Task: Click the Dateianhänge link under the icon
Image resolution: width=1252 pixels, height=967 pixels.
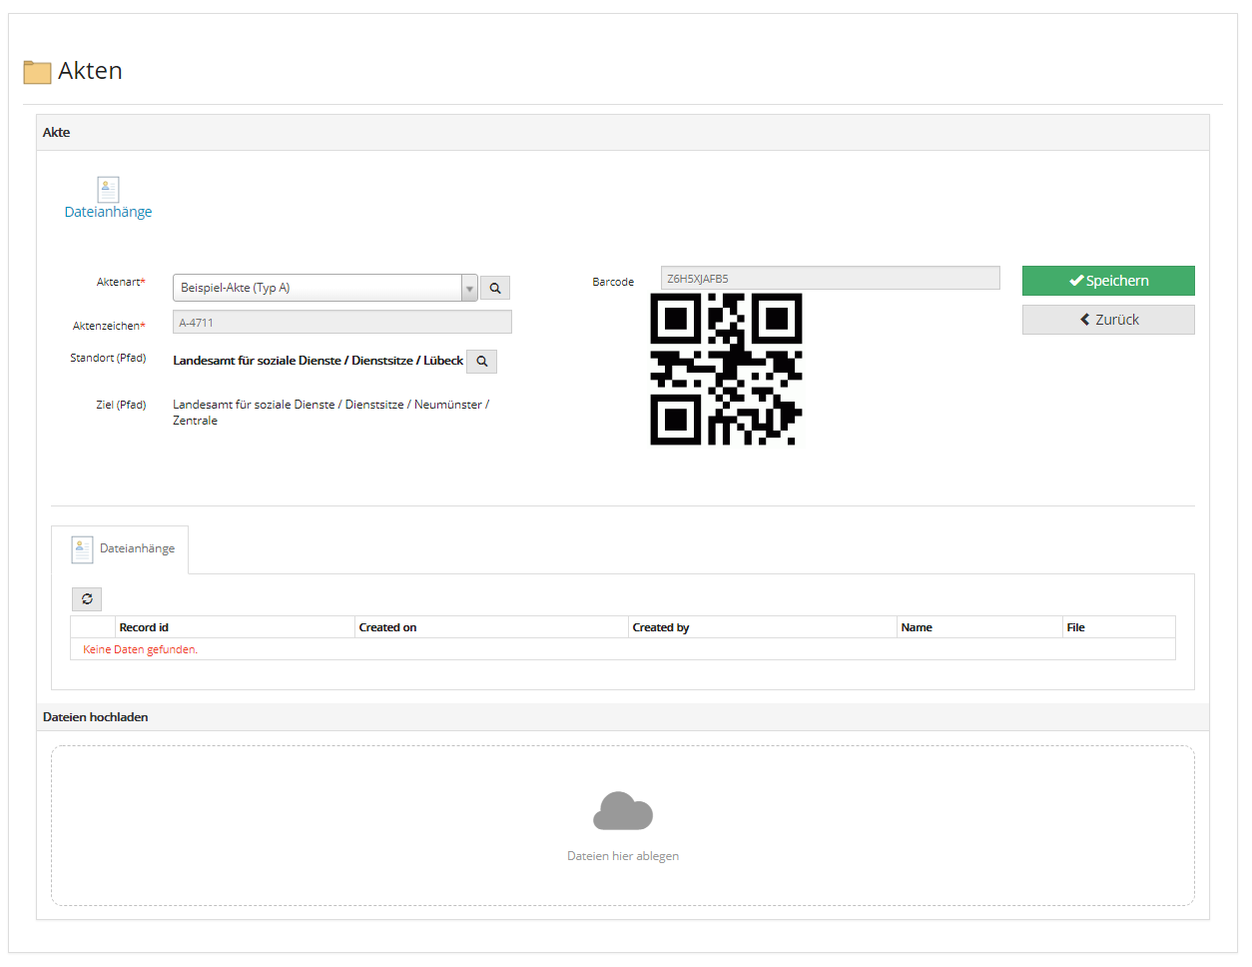Action: [x=108, y=212]
